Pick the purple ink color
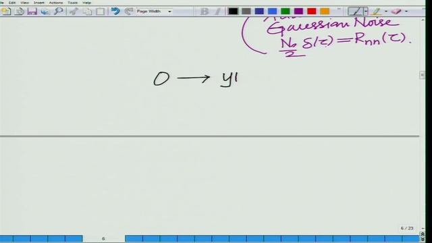This screenshot has height=243, width=432. pyautogui.click(x=298, y=11)
